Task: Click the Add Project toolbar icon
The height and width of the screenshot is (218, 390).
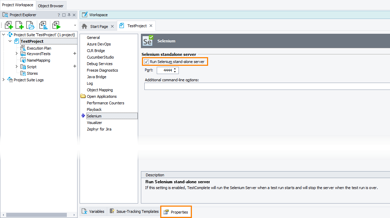Action: [9, 25]
